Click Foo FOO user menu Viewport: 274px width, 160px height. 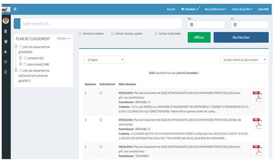point(263,9)
